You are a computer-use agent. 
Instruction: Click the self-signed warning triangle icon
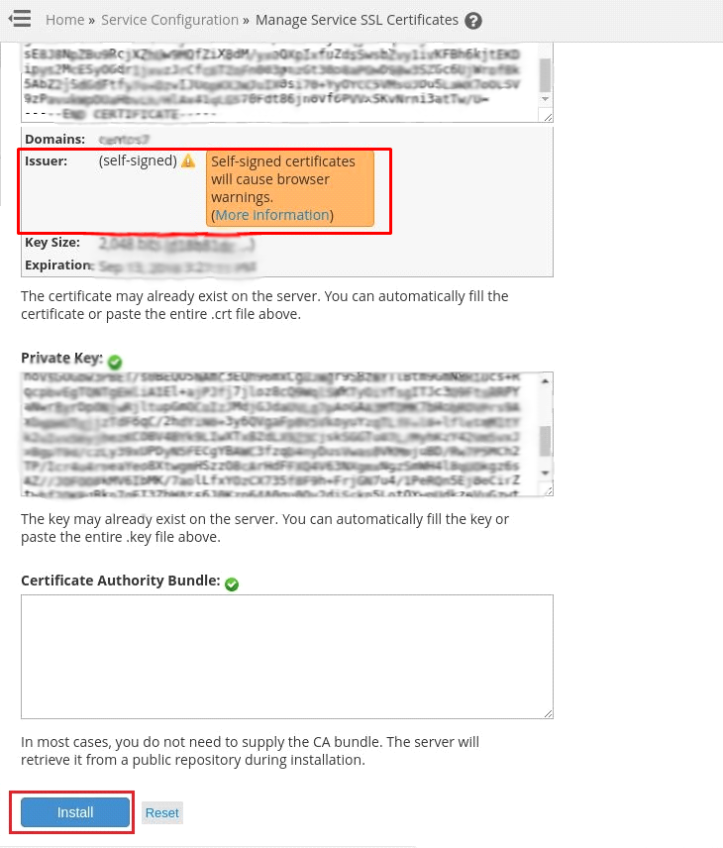[188, 160]
